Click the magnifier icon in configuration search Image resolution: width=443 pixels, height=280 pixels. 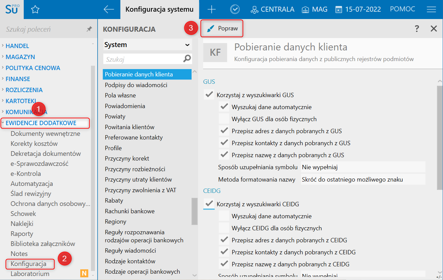(x=187, y=59)
